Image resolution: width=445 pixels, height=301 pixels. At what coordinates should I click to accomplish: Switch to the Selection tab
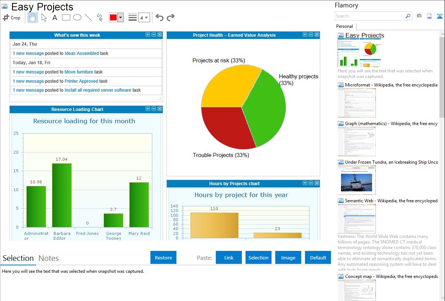pyautogui.click(x=18, y=258)
